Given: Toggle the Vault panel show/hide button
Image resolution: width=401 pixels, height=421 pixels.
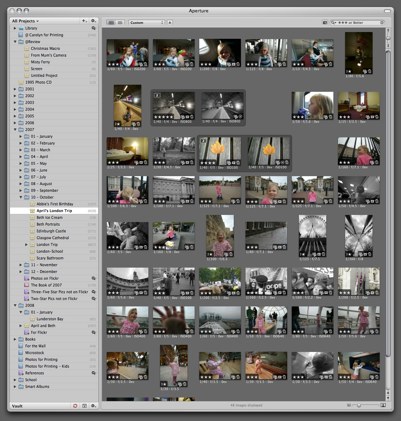Looking at the screenshot, I should [x=84, y=406].
